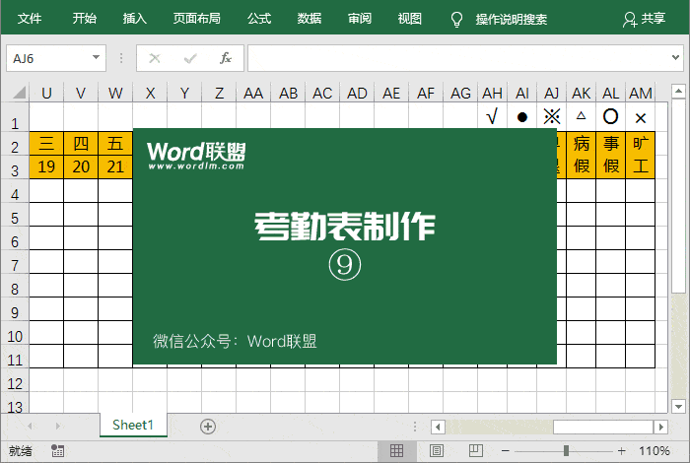Click vertical scrollbar down arrow
Screen dimensions: 690x463
[678, 406]
